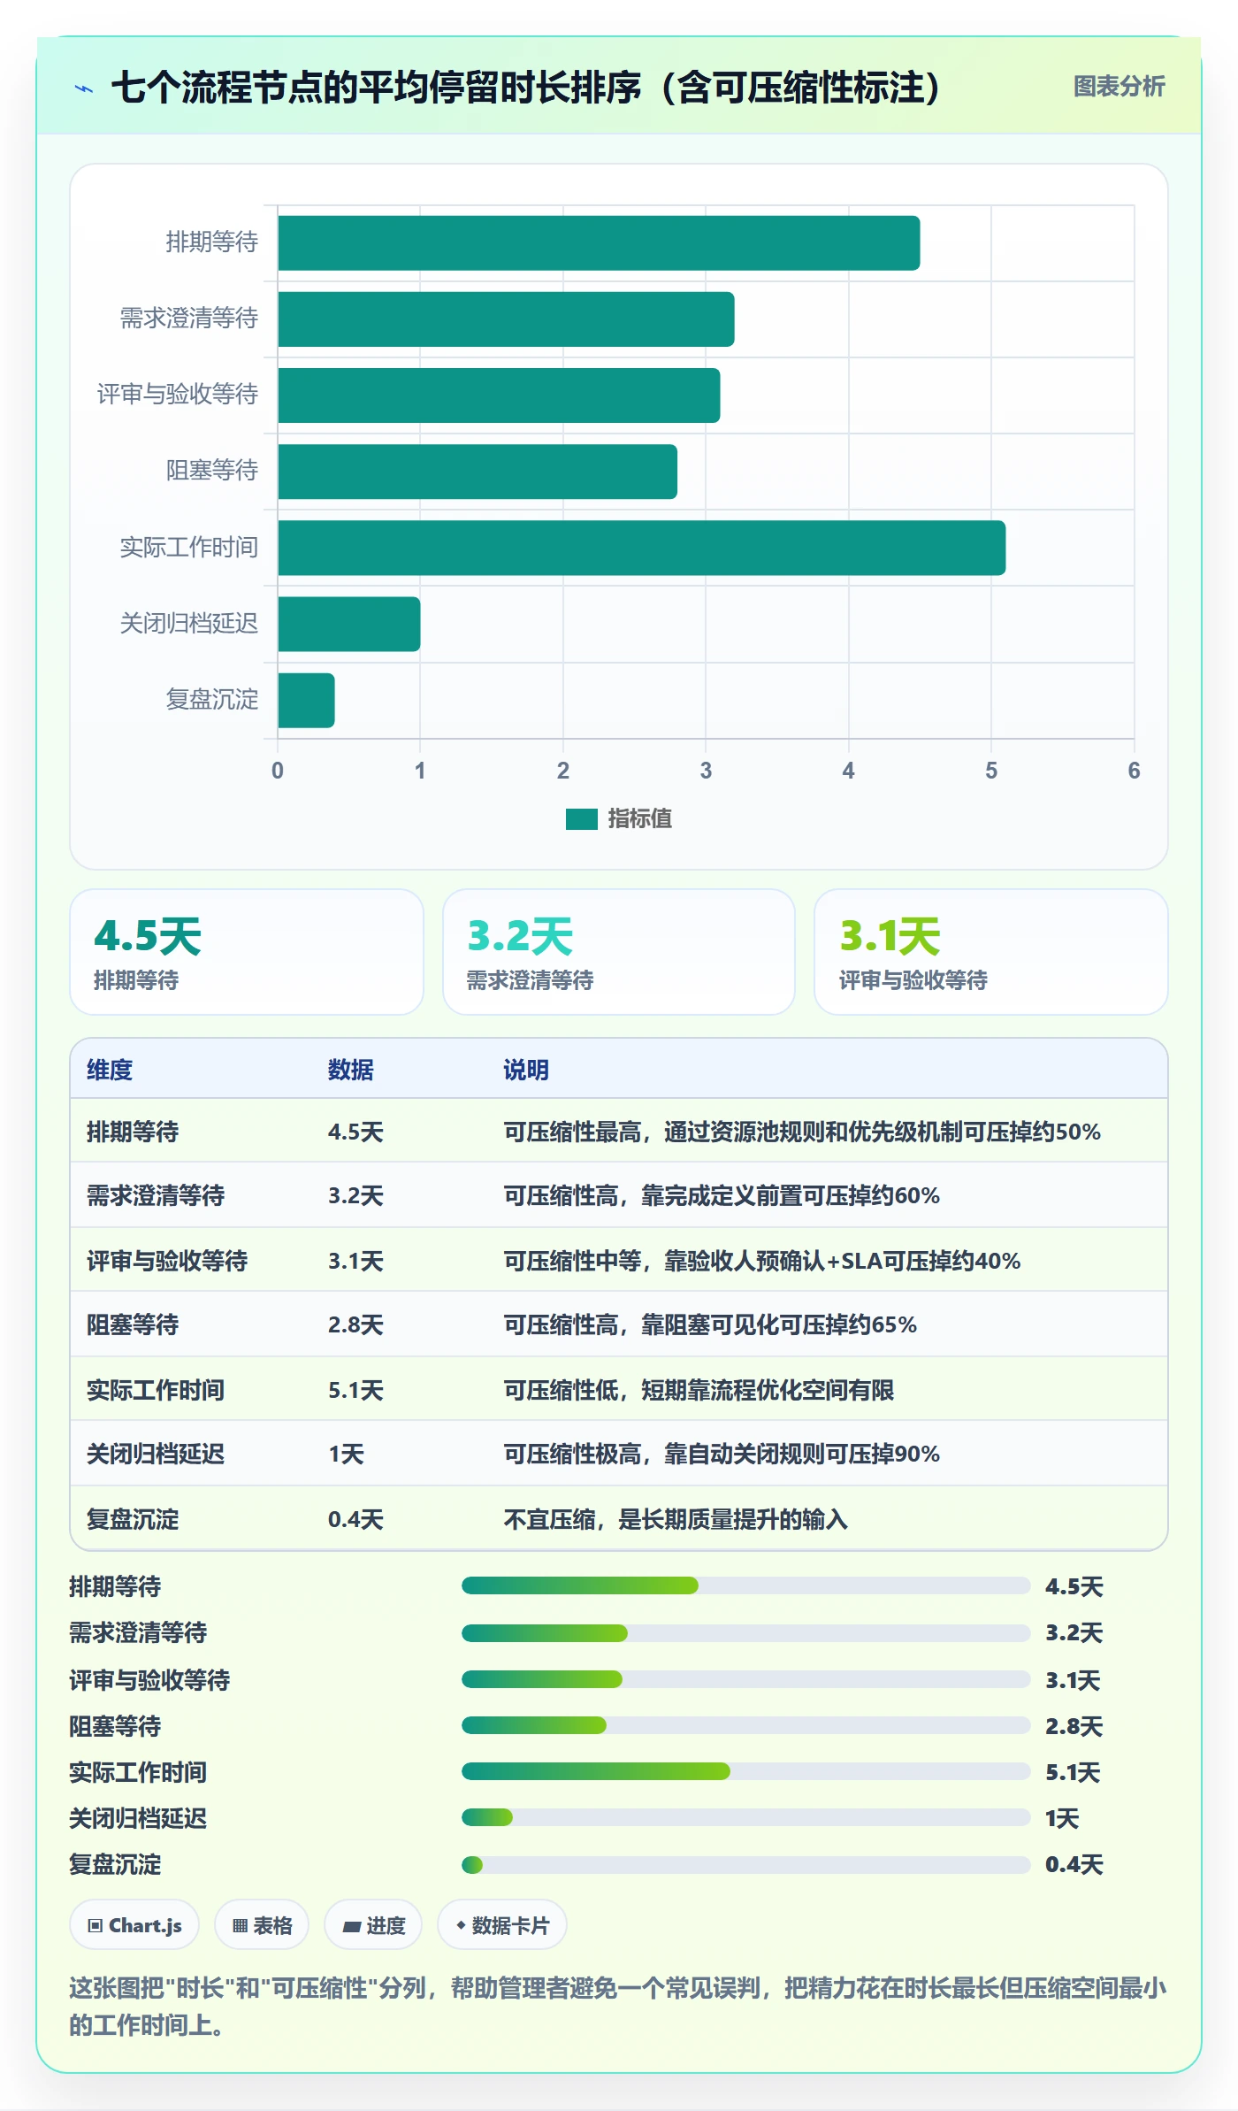1238x2111 pixels.
Task: Click the lightning icon beside the title
Action: pyautogui.click(x=84, y=88)
